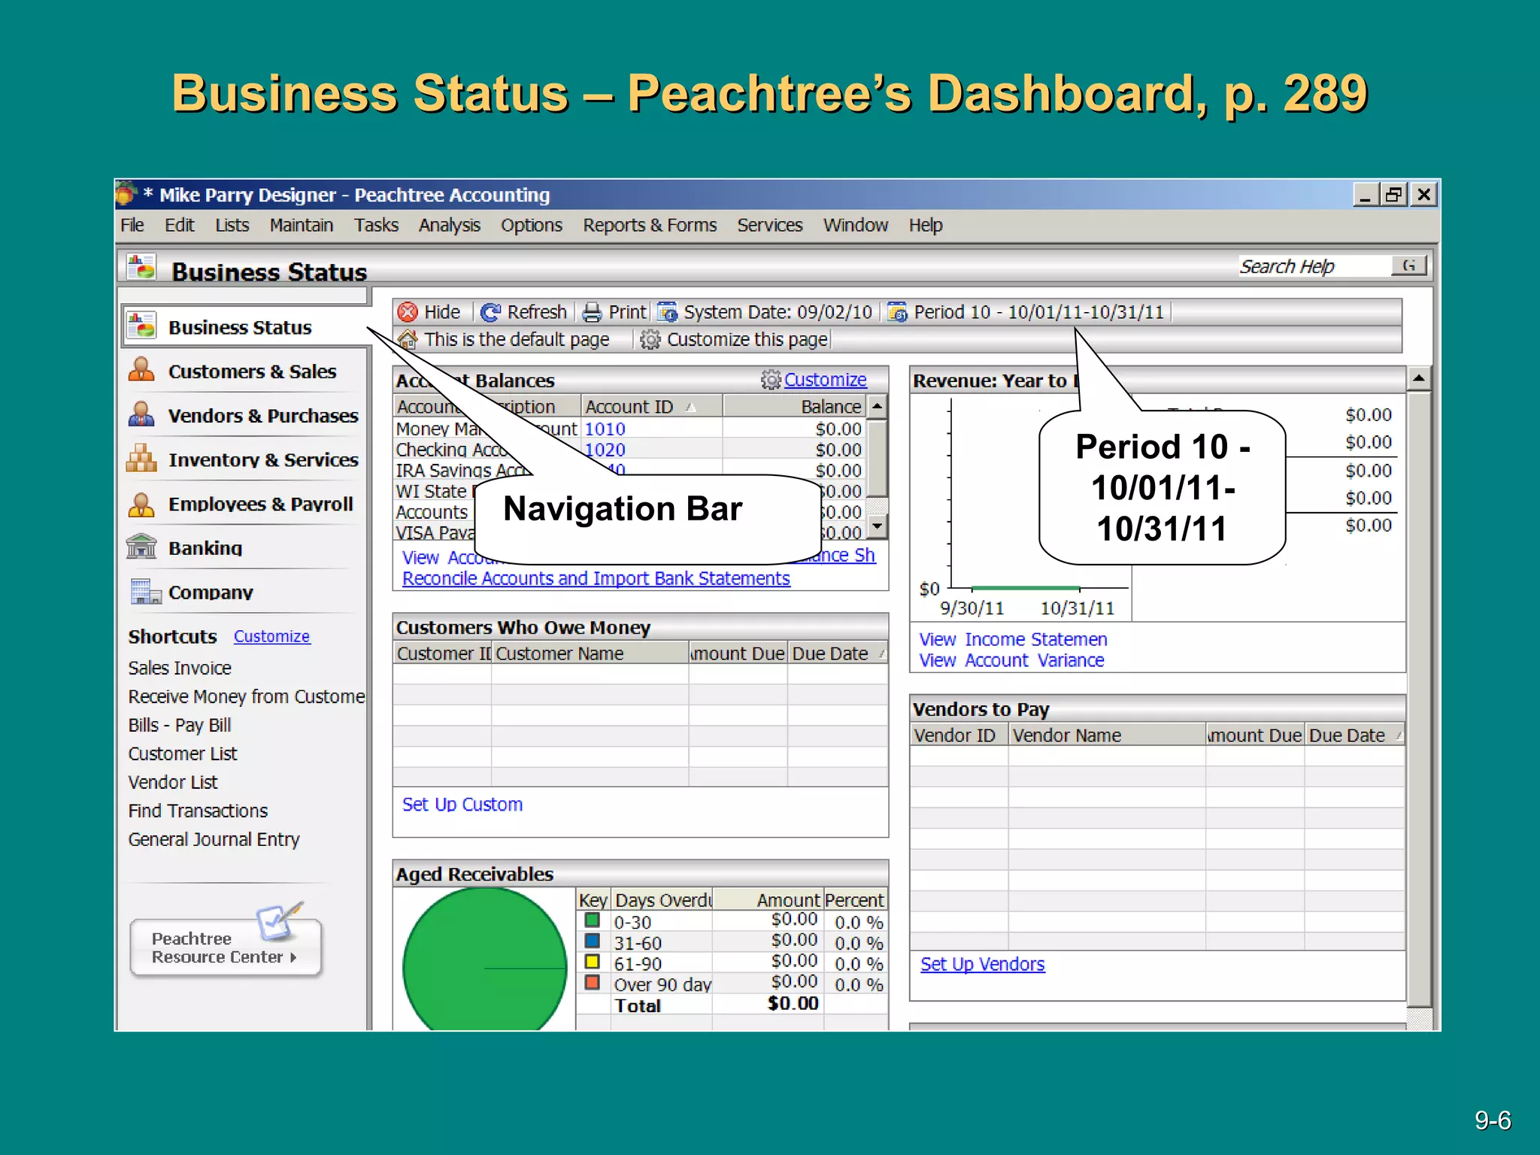Click Bills - Pay Bill shortcut
Image resolution: width=1540 pixels, height=1155 pixels.
click(180, 725)
